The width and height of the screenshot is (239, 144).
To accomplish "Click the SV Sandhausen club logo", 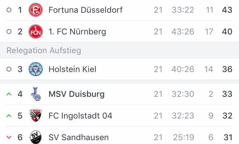I will coord(35,137).
